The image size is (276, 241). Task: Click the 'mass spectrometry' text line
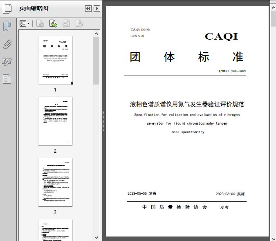(188, 132)
